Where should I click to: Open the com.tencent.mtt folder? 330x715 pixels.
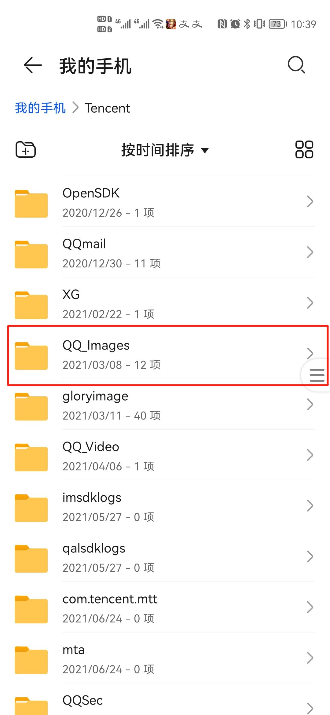pyautogui.click(x=165, y=607)
